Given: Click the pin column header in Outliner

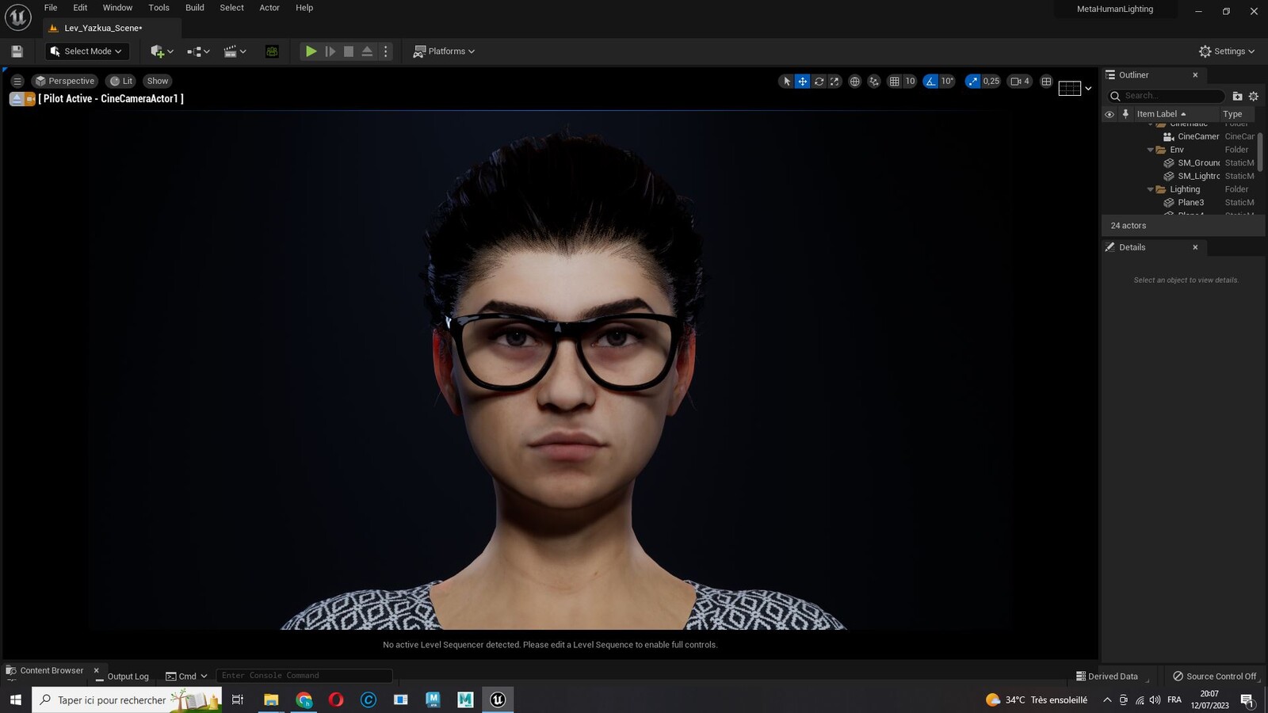Looking at the screenshot, I should (1125, 114).
